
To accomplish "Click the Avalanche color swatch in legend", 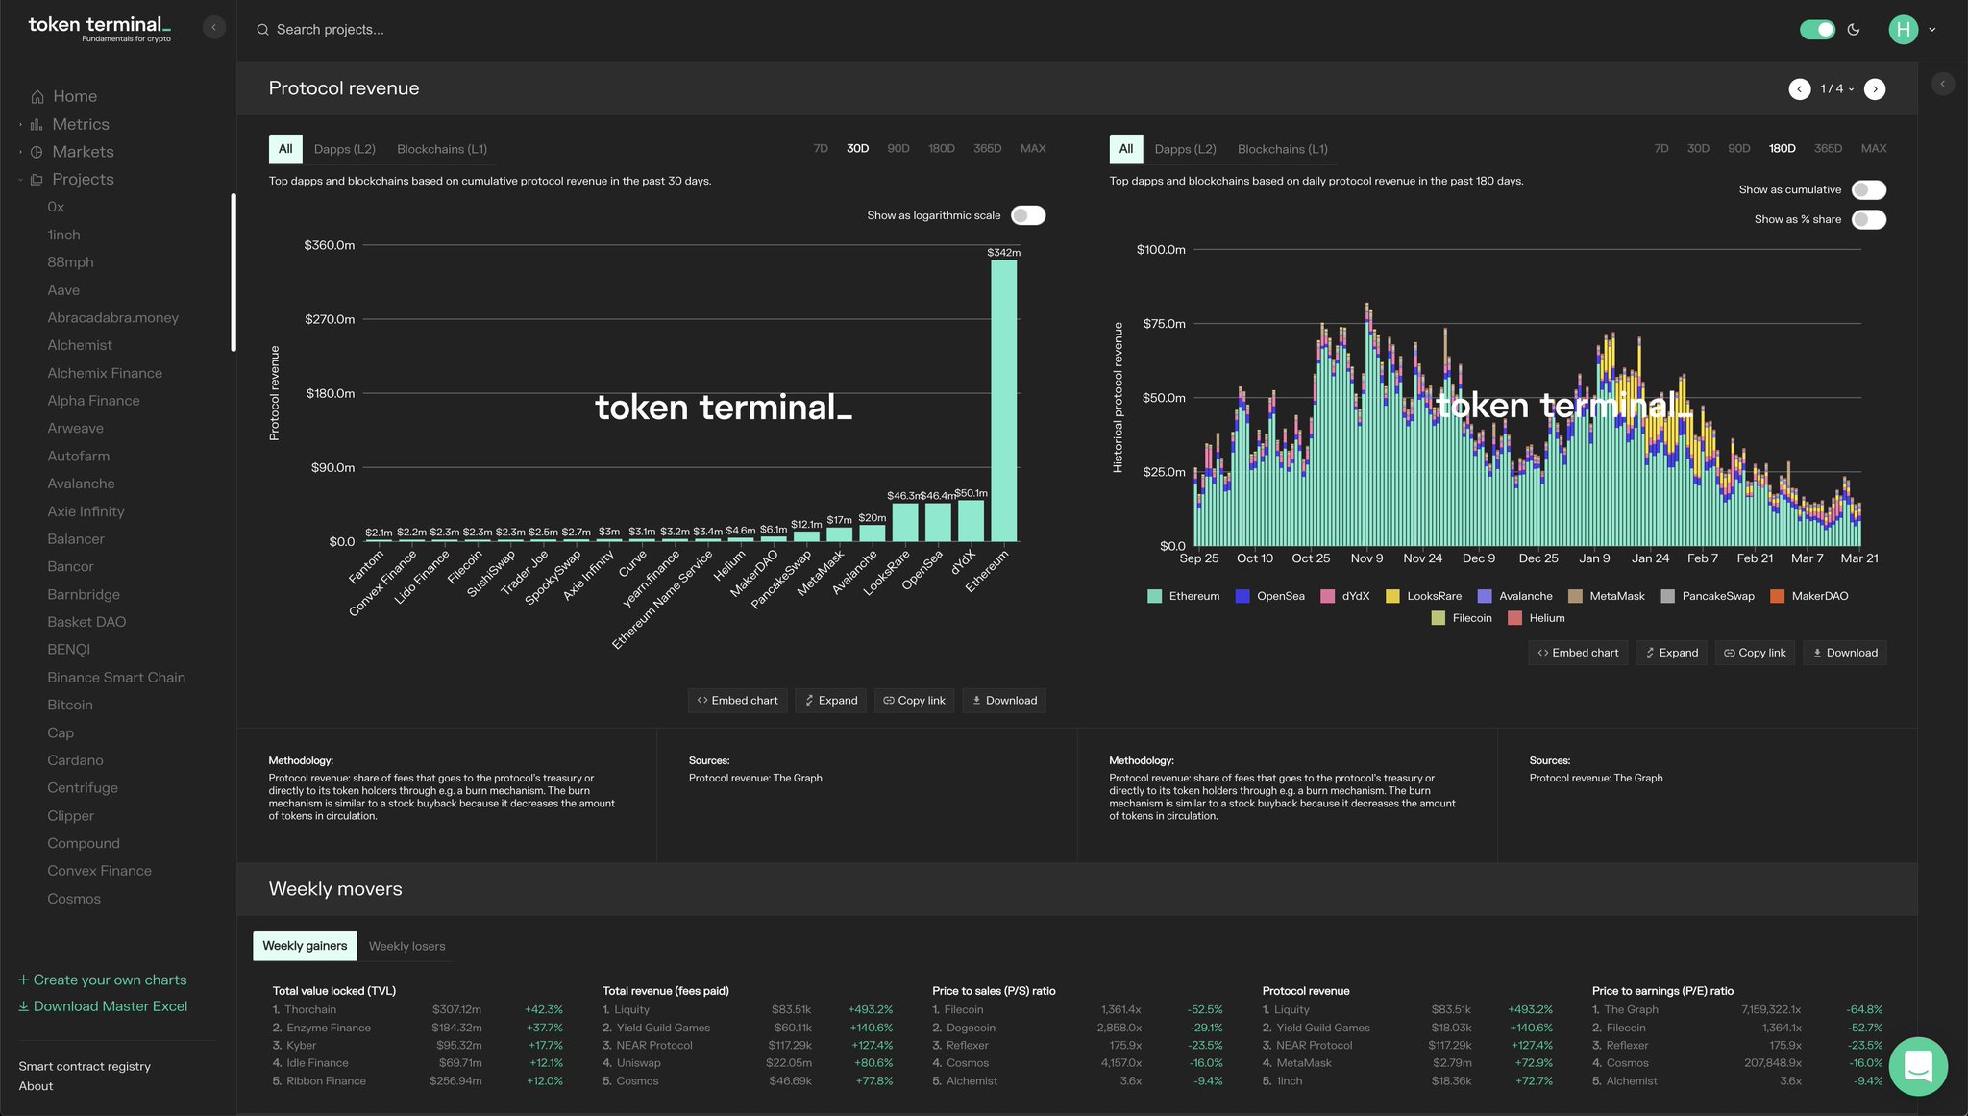I will [1485, 596].
